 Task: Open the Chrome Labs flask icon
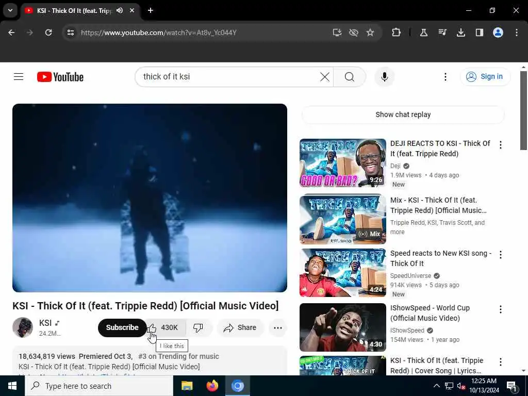pos(424,32)
